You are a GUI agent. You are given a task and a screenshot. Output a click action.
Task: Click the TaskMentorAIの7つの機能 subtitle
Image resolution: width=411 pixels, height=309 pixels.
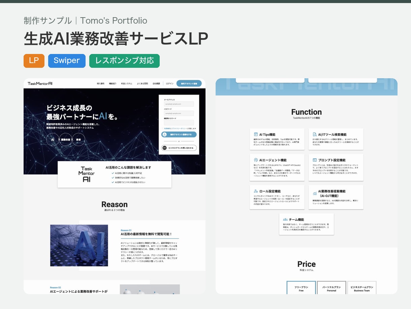click(307, 118)
